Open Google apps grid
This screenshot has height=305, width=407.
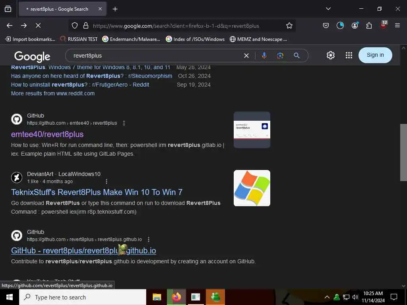coord(349,55)
